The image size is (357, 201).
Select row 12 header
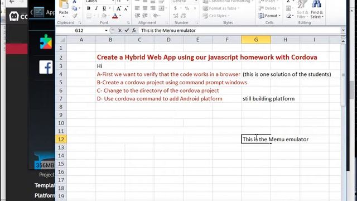click(x=61, y=139)
